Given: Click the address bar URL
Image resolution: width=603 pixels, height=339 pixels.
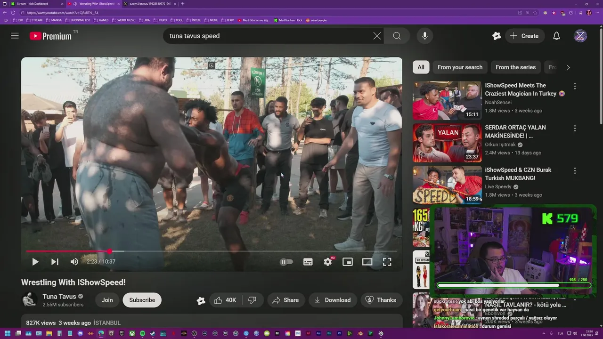Looking at the screenshot, I should 63,13.
